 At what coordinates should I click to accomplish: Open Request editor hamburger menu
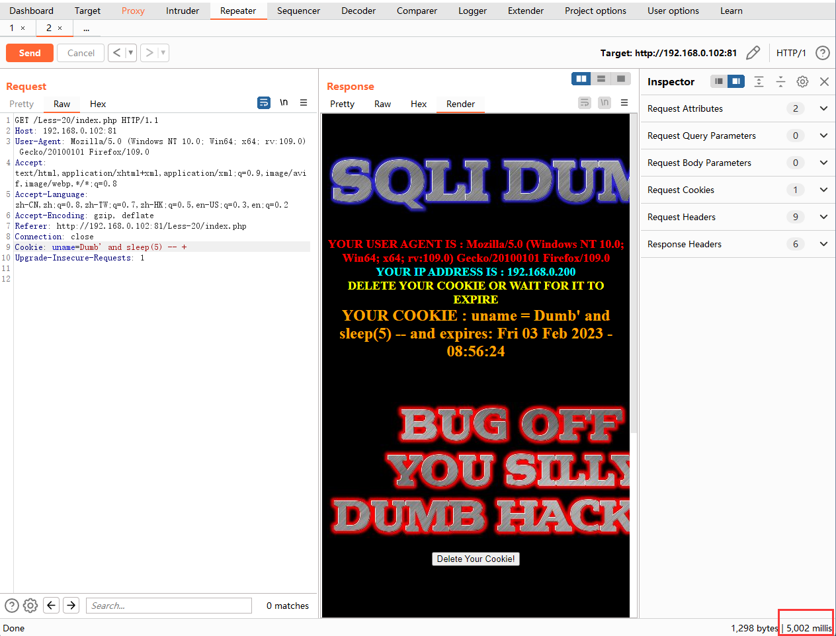[304, 102]
